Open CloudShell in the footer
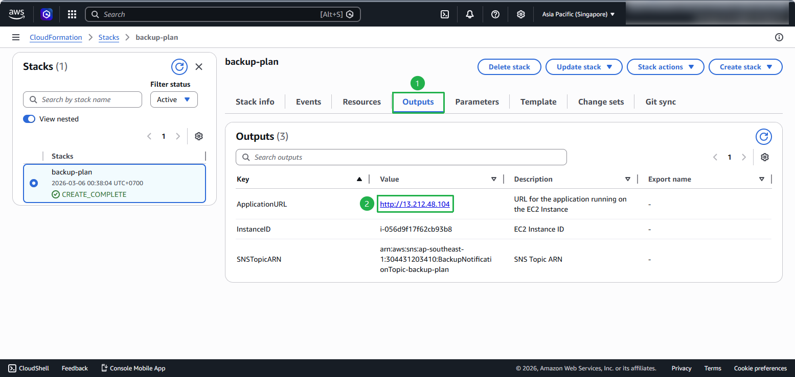Image resolution: width=795 pixels, height=377 pixels. 29,368
